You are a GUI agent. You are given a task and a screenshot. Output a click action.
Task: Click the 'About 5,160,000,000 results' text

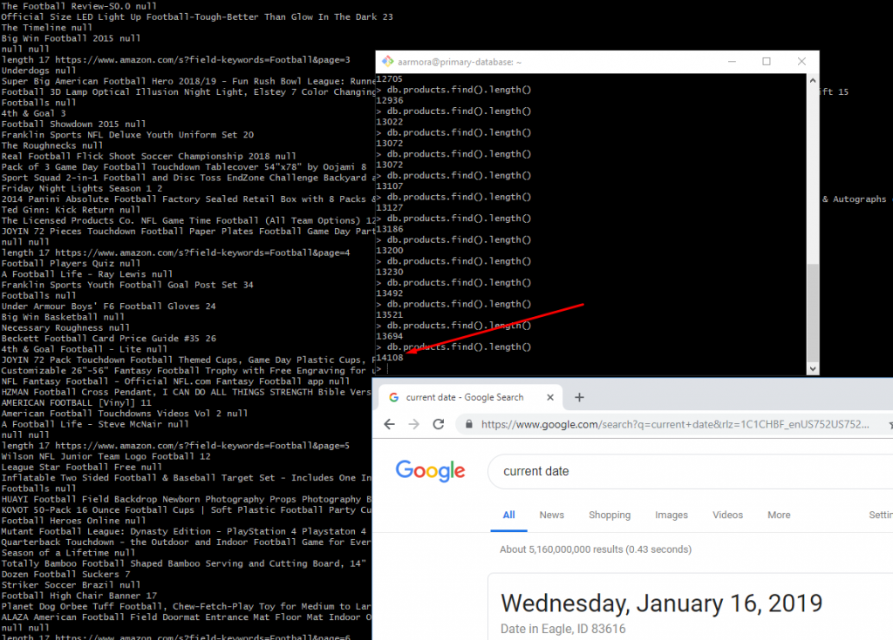[596, 549]
